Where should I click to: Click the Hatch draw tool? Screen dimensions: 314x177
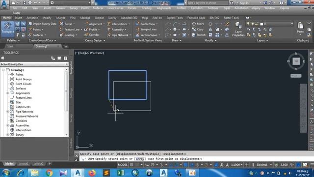184,35
